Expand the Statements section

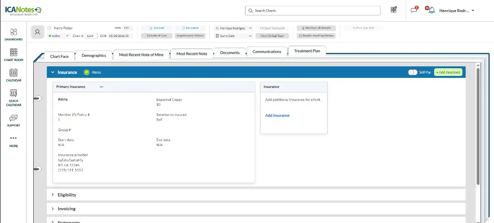[x=53, y=222]
